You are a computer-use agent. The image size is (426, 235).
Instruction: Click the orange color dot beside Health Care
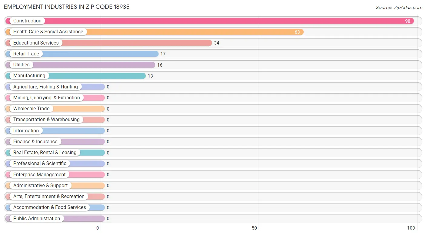[x=8, y=32]
